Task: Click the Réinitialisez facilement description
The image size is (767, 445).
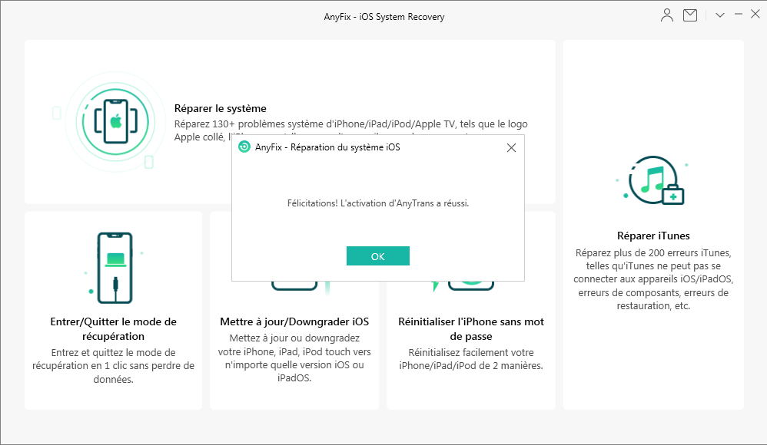Action: [x=471, y=359]
